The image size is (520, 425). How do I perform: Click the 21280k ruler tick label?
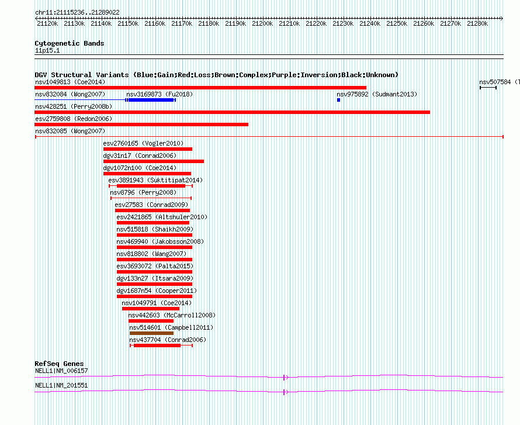pyautogui.click(x=477, y=23)
